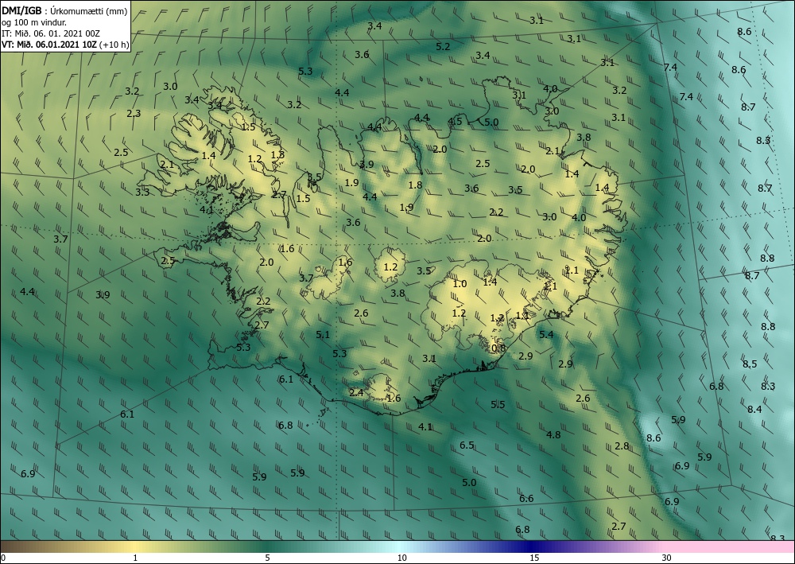This screenshot has width=795, height=564.
Task: Click the 5.2 value north of Iceland
Action: (x=443, y=47)
